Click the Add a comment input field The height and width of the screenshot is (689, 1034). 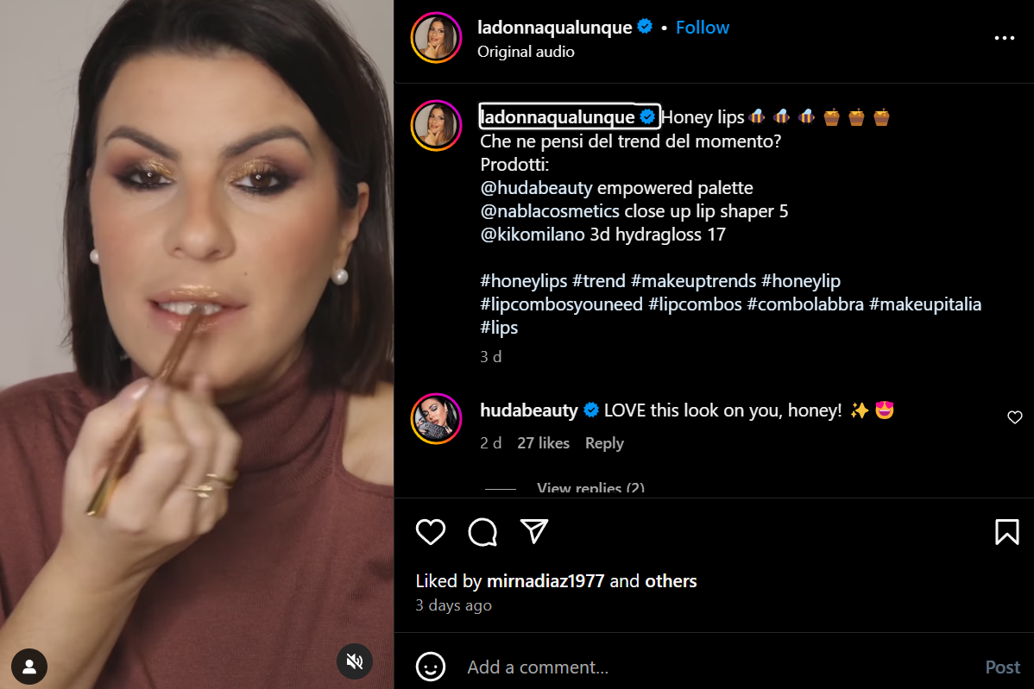tap(604, 667)
